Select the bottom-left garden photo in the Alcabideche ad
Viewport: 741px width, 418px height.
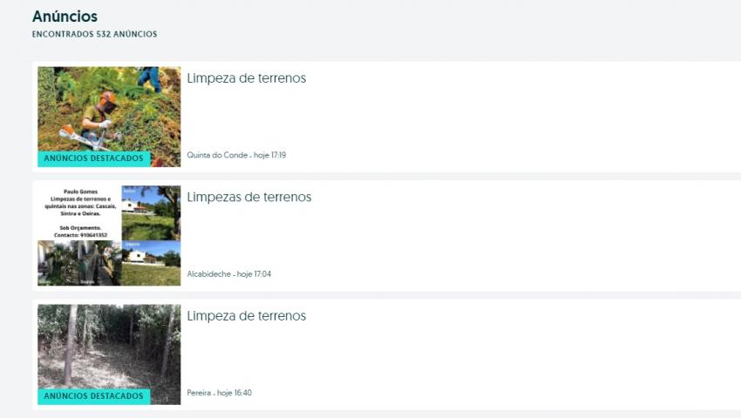pyautogui.click(x=80, y=263)
